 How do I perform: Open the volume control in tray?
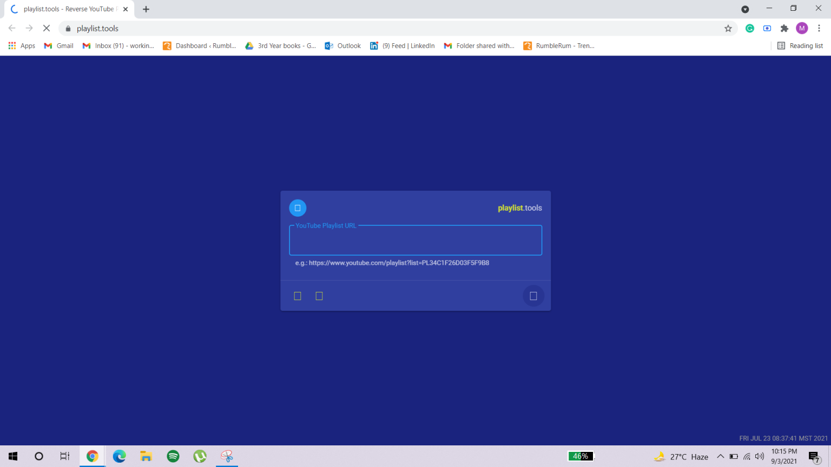coord(760,456)
